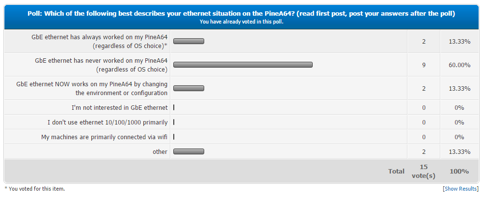Viewport: 485px width, 199px height.
Task: Click the bar for GbE always worked option
Action: coord(189,42)
